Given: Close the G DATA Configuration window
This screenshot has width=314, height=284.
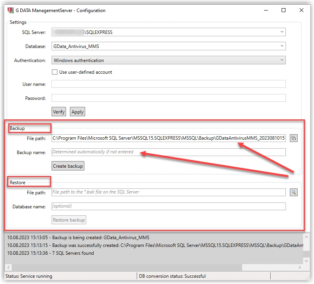Looking at the screenshot, I should pos(302,10).
